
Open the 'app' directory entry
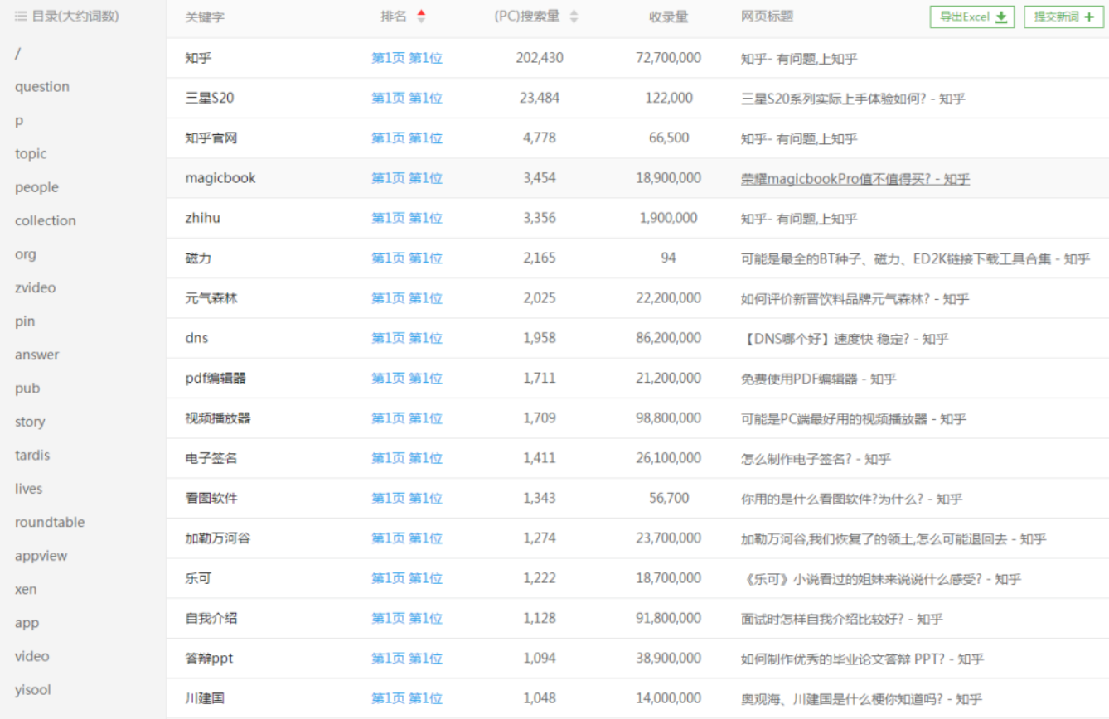click(x=27, y=623)
